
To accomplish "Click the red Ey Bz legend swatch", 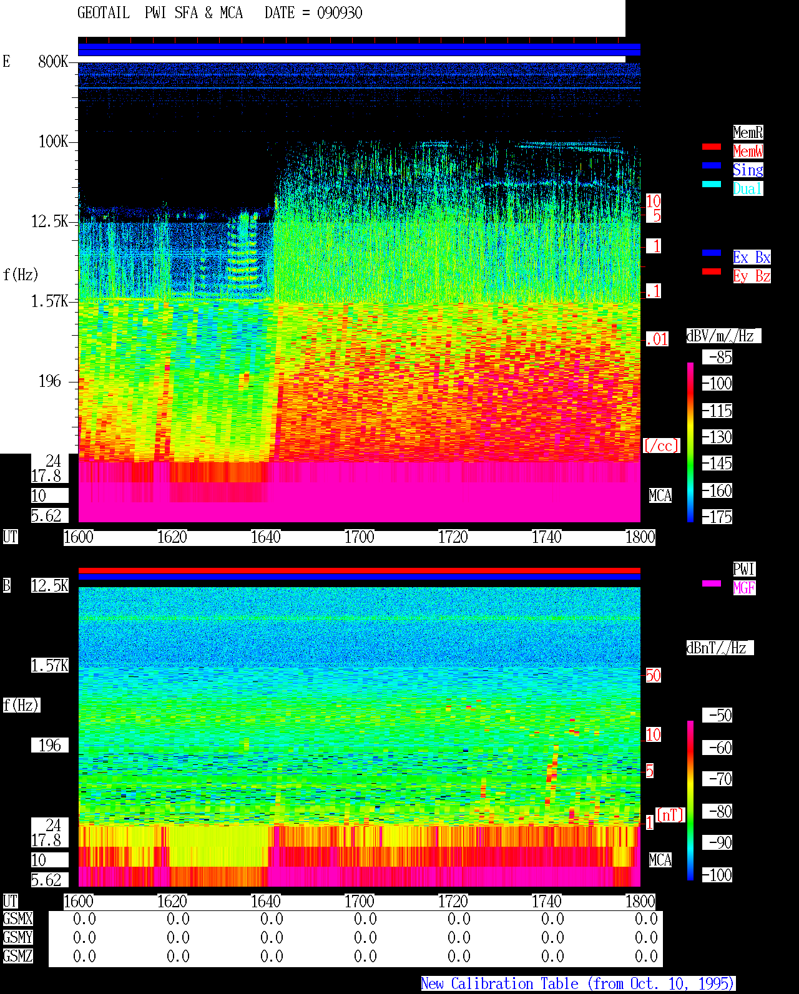I will [712, 271].
